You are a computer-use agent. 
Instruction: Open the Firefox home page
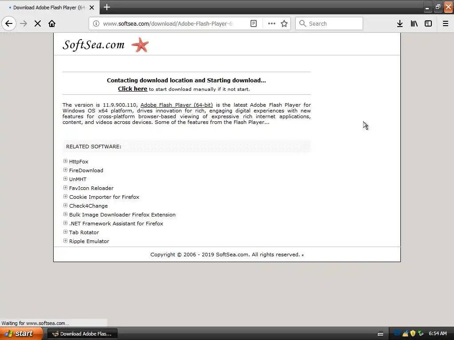(52, 23)
